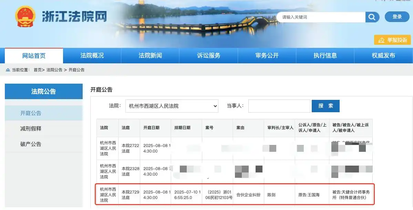Open 破产公告 in the sidebar
Screen dimensions: 413x210
[31, 144]
